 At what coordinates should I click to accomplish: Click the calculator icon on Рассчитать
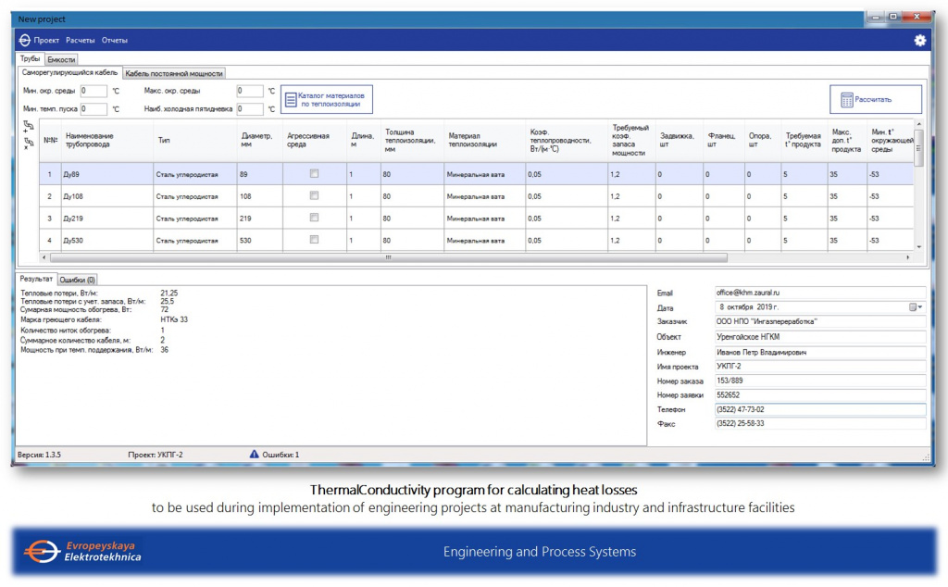[846, 99]
